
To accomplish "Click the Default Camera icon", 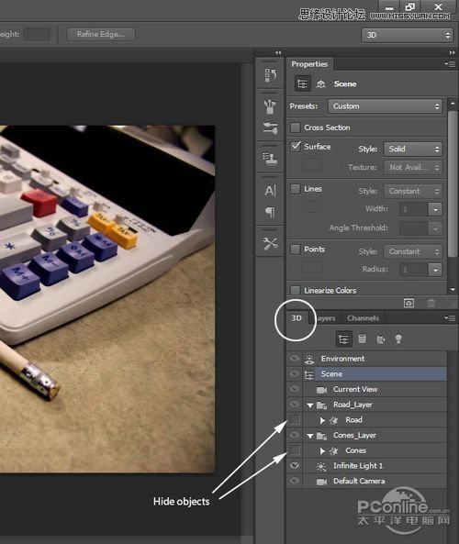I will coord(321,482).
